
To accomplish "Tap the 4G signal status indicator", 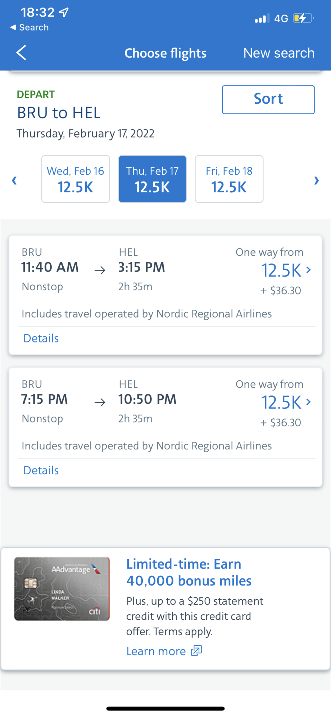I will point(281,18).
